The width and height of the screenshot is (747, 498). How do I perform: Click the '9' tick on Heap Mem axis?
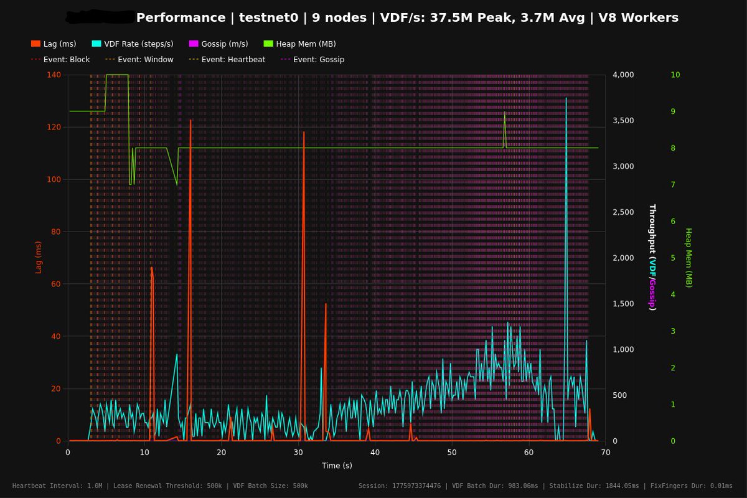point(672,111)
